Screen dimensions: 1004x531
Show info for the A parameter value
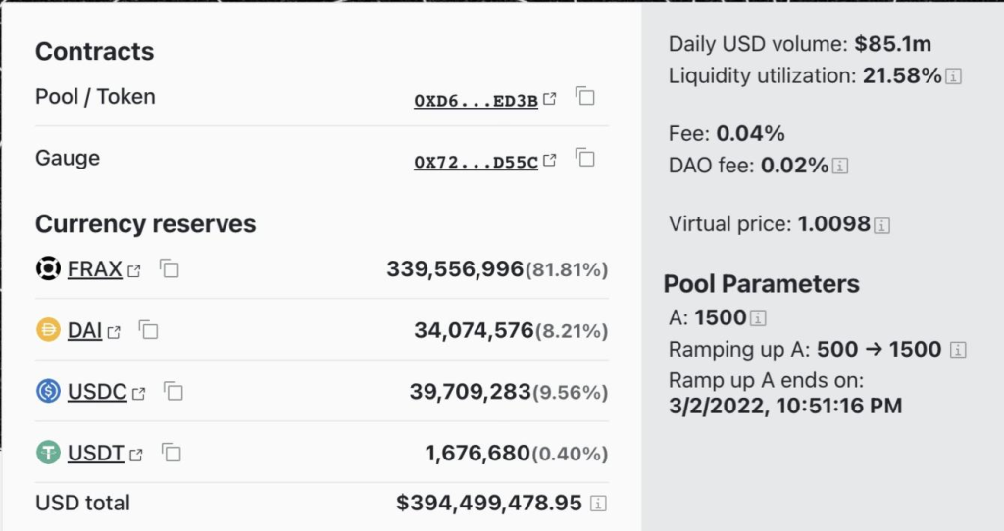758,318
